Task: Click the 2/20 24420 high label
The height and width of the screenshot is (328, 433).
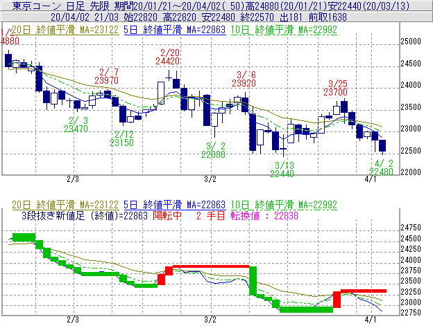Action: (168, 57)
